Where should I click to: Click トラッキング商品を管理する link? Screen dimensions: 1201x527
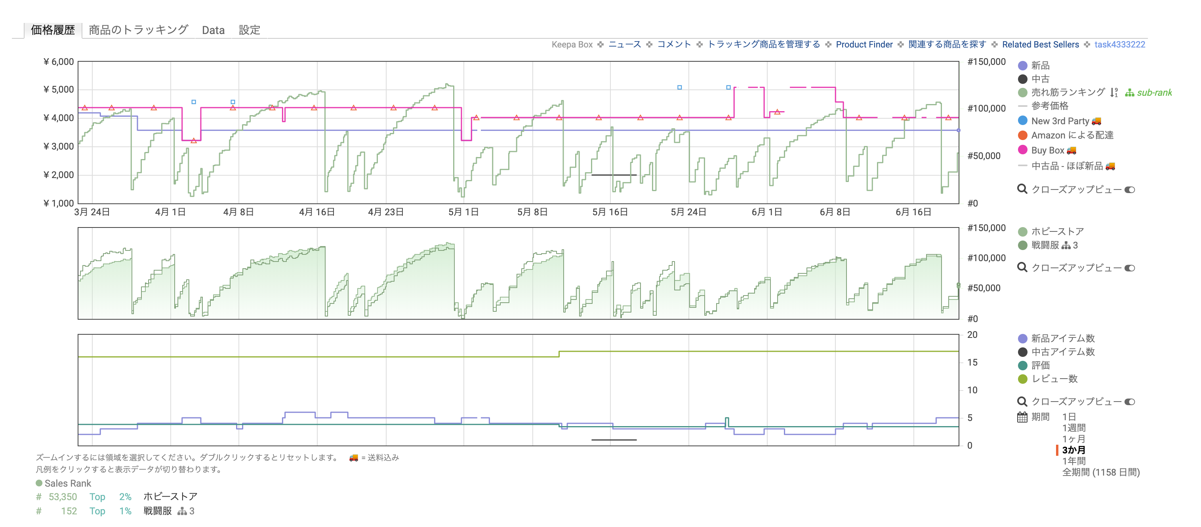coord(764,44)
